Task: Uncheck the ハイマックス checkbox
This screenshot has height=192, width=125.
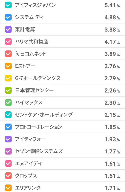Action: point(8,103)
